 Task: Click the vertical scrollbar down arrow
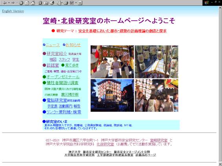click(x=220, y=164)
